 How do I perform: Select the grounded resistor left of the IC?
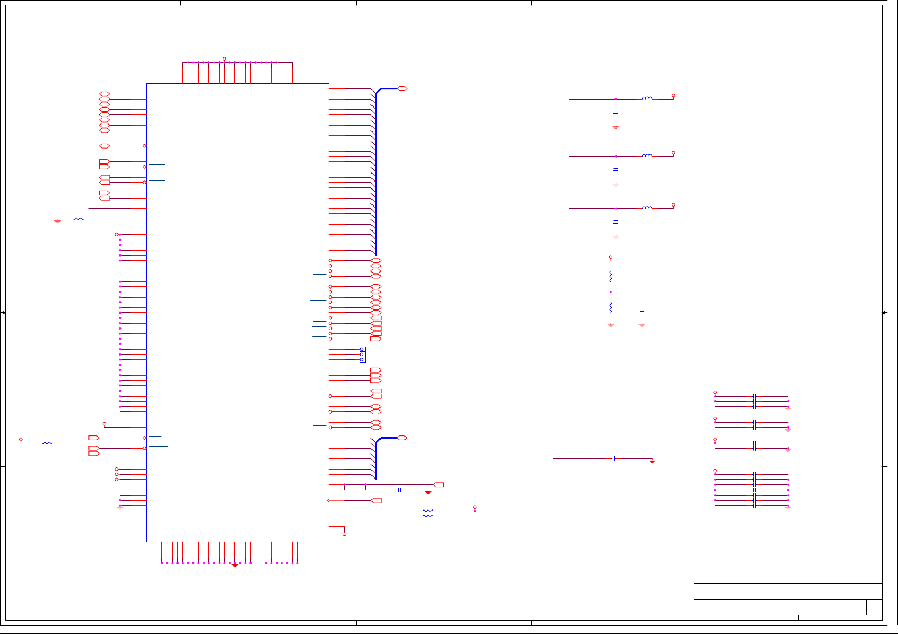click(x=78, y=219)
